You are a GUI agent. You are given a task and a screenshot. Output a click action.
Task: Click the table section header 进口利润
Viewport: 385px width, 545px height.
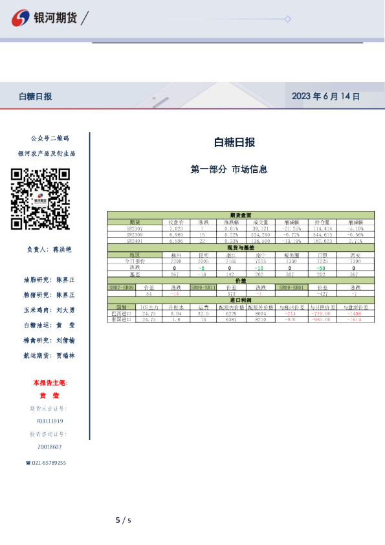click(x=241, y=300)
